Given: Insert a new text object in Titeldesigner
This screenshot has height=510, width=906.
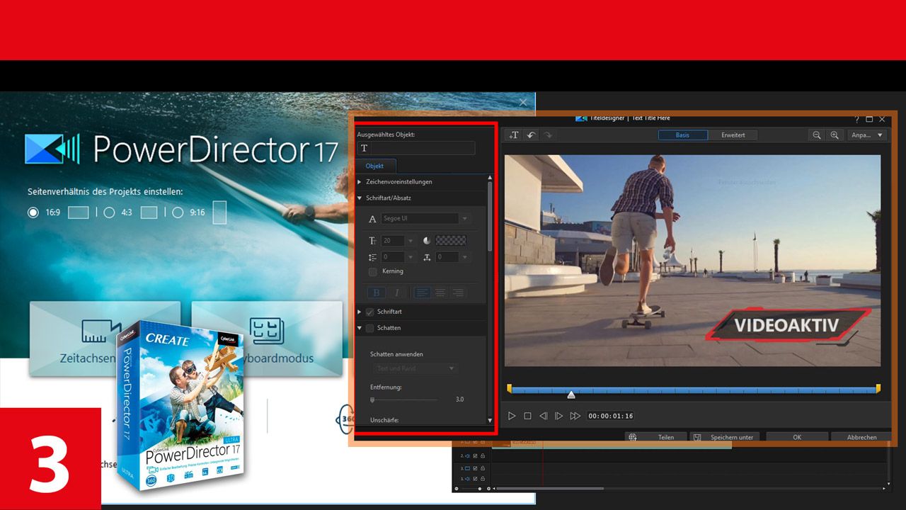Looking at the screenshot, I should pyautogui.click(x=515, y=135).
